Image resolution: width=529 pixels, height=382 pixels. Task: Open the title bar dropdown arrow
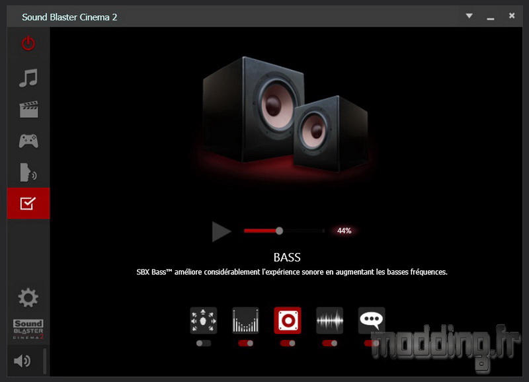pos(469,16)
